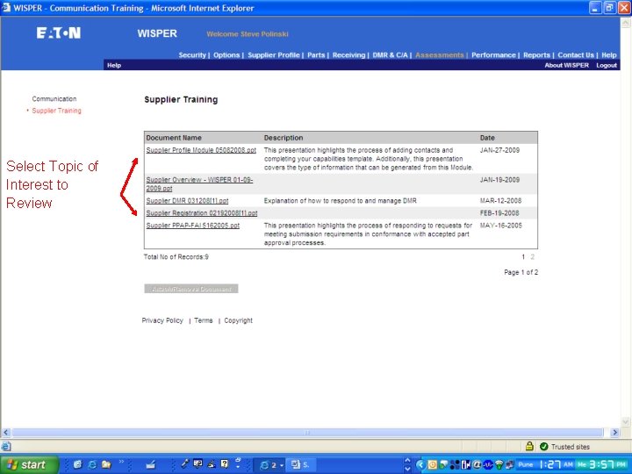The width and height of the screenshot is (632, 474).
Task: Click the horizontal scrollbar right arrow
Action: point(614,433)
